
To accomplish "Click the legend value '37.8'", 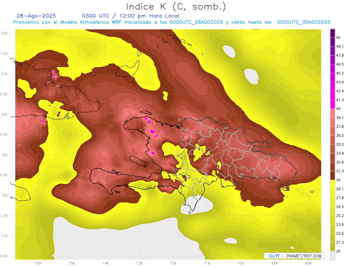I will [340, 127].
